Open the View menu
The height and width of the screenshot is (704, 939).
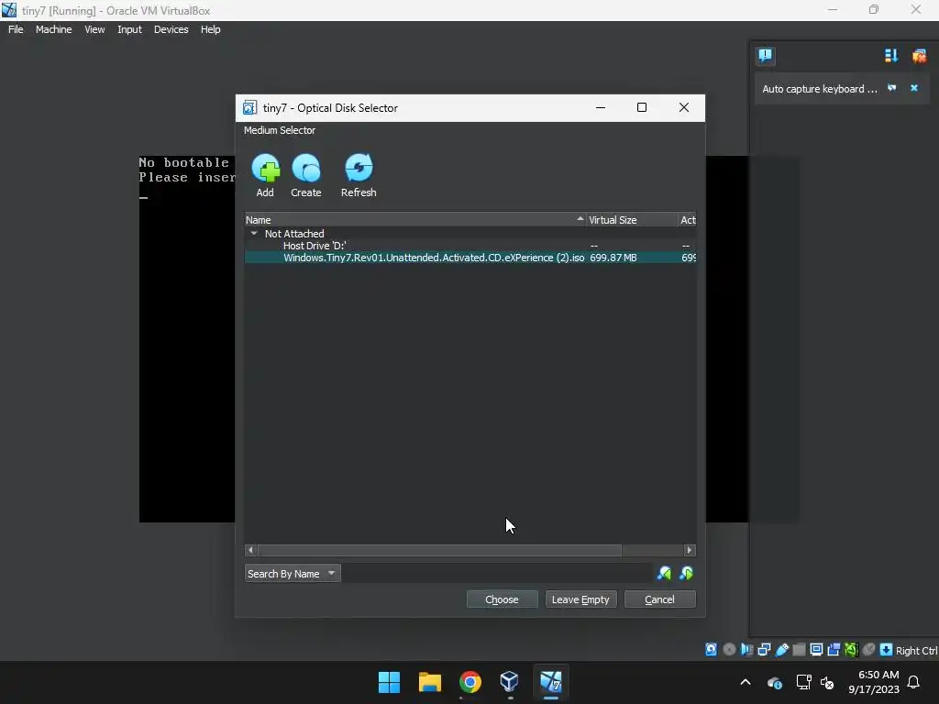94,29
